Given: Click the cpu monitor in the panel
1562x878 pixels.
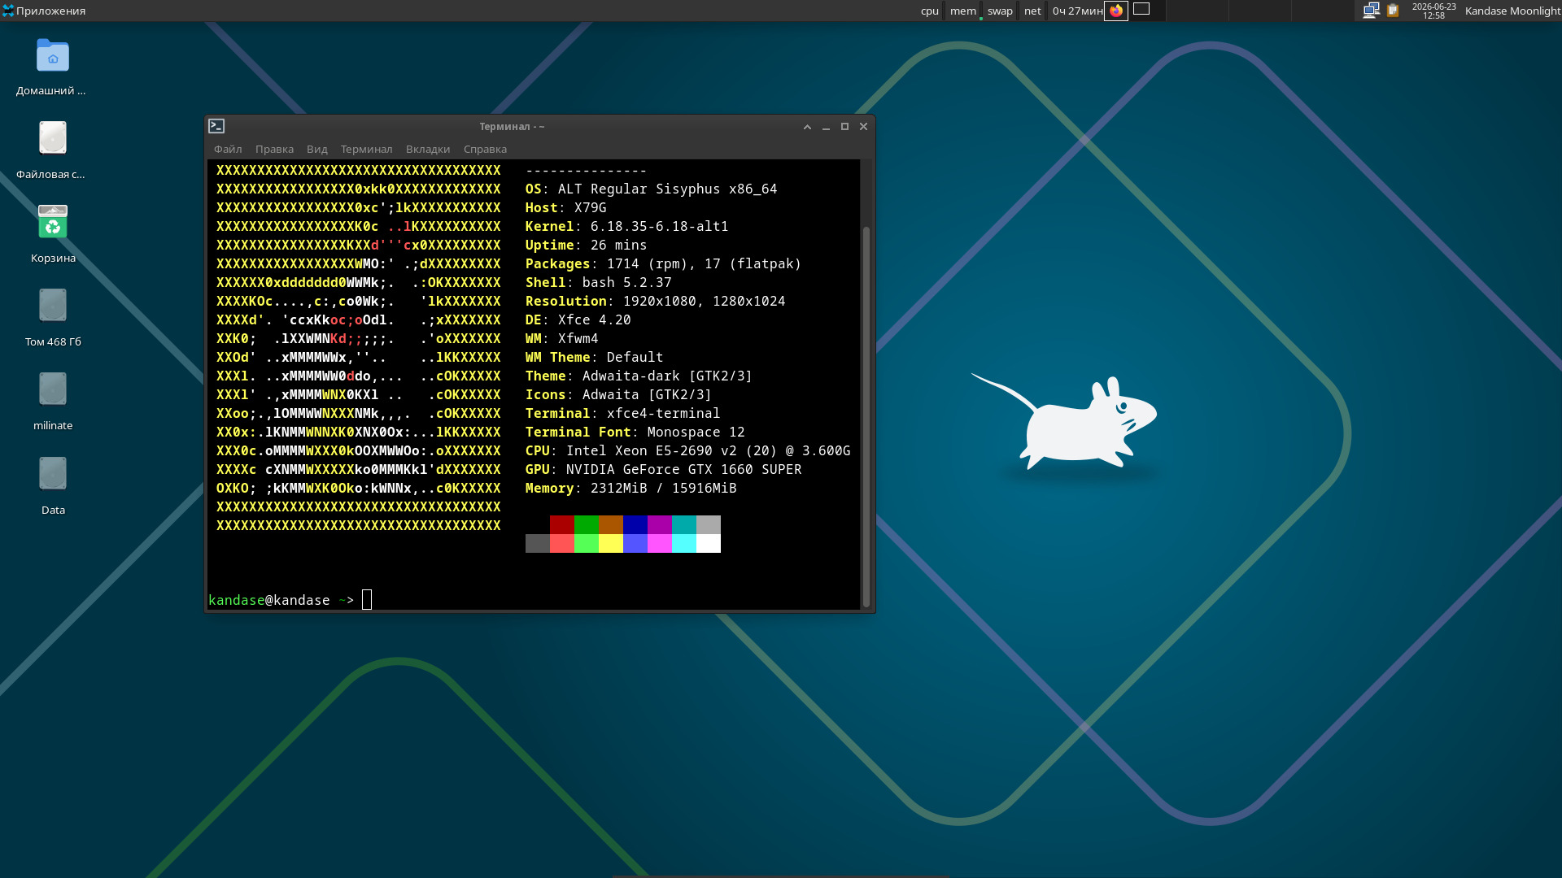Looking at the screenshot, I should pos(930,11).
